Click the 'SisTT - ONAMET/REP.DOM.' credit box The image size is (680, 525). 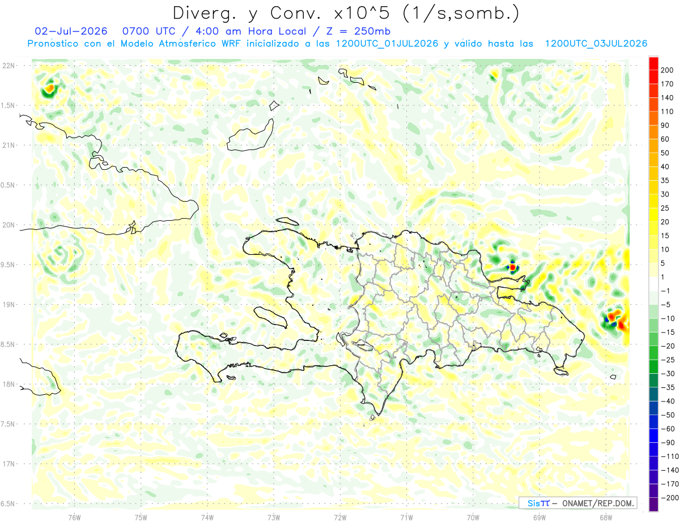click(577, 503)
